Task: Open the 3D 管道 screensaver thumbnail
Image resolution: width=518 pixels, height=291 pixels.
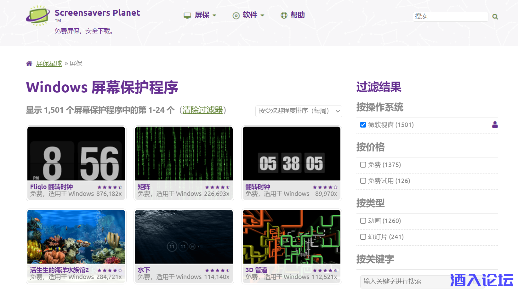Action: tap(291, 237)
